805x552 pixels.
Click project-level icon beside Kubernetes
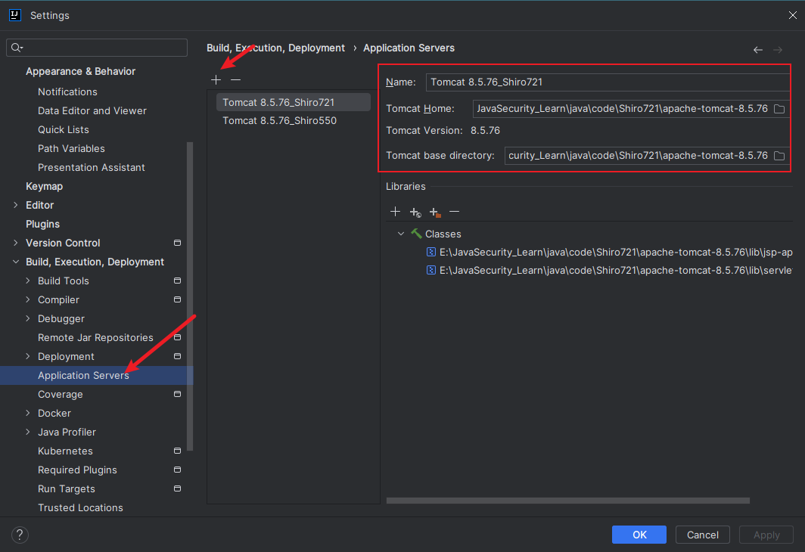(x=177, y=451)
